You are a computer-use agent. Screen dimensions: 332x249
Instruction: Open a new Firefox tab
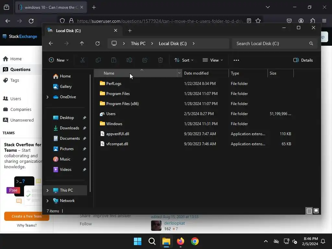[94, 7]
